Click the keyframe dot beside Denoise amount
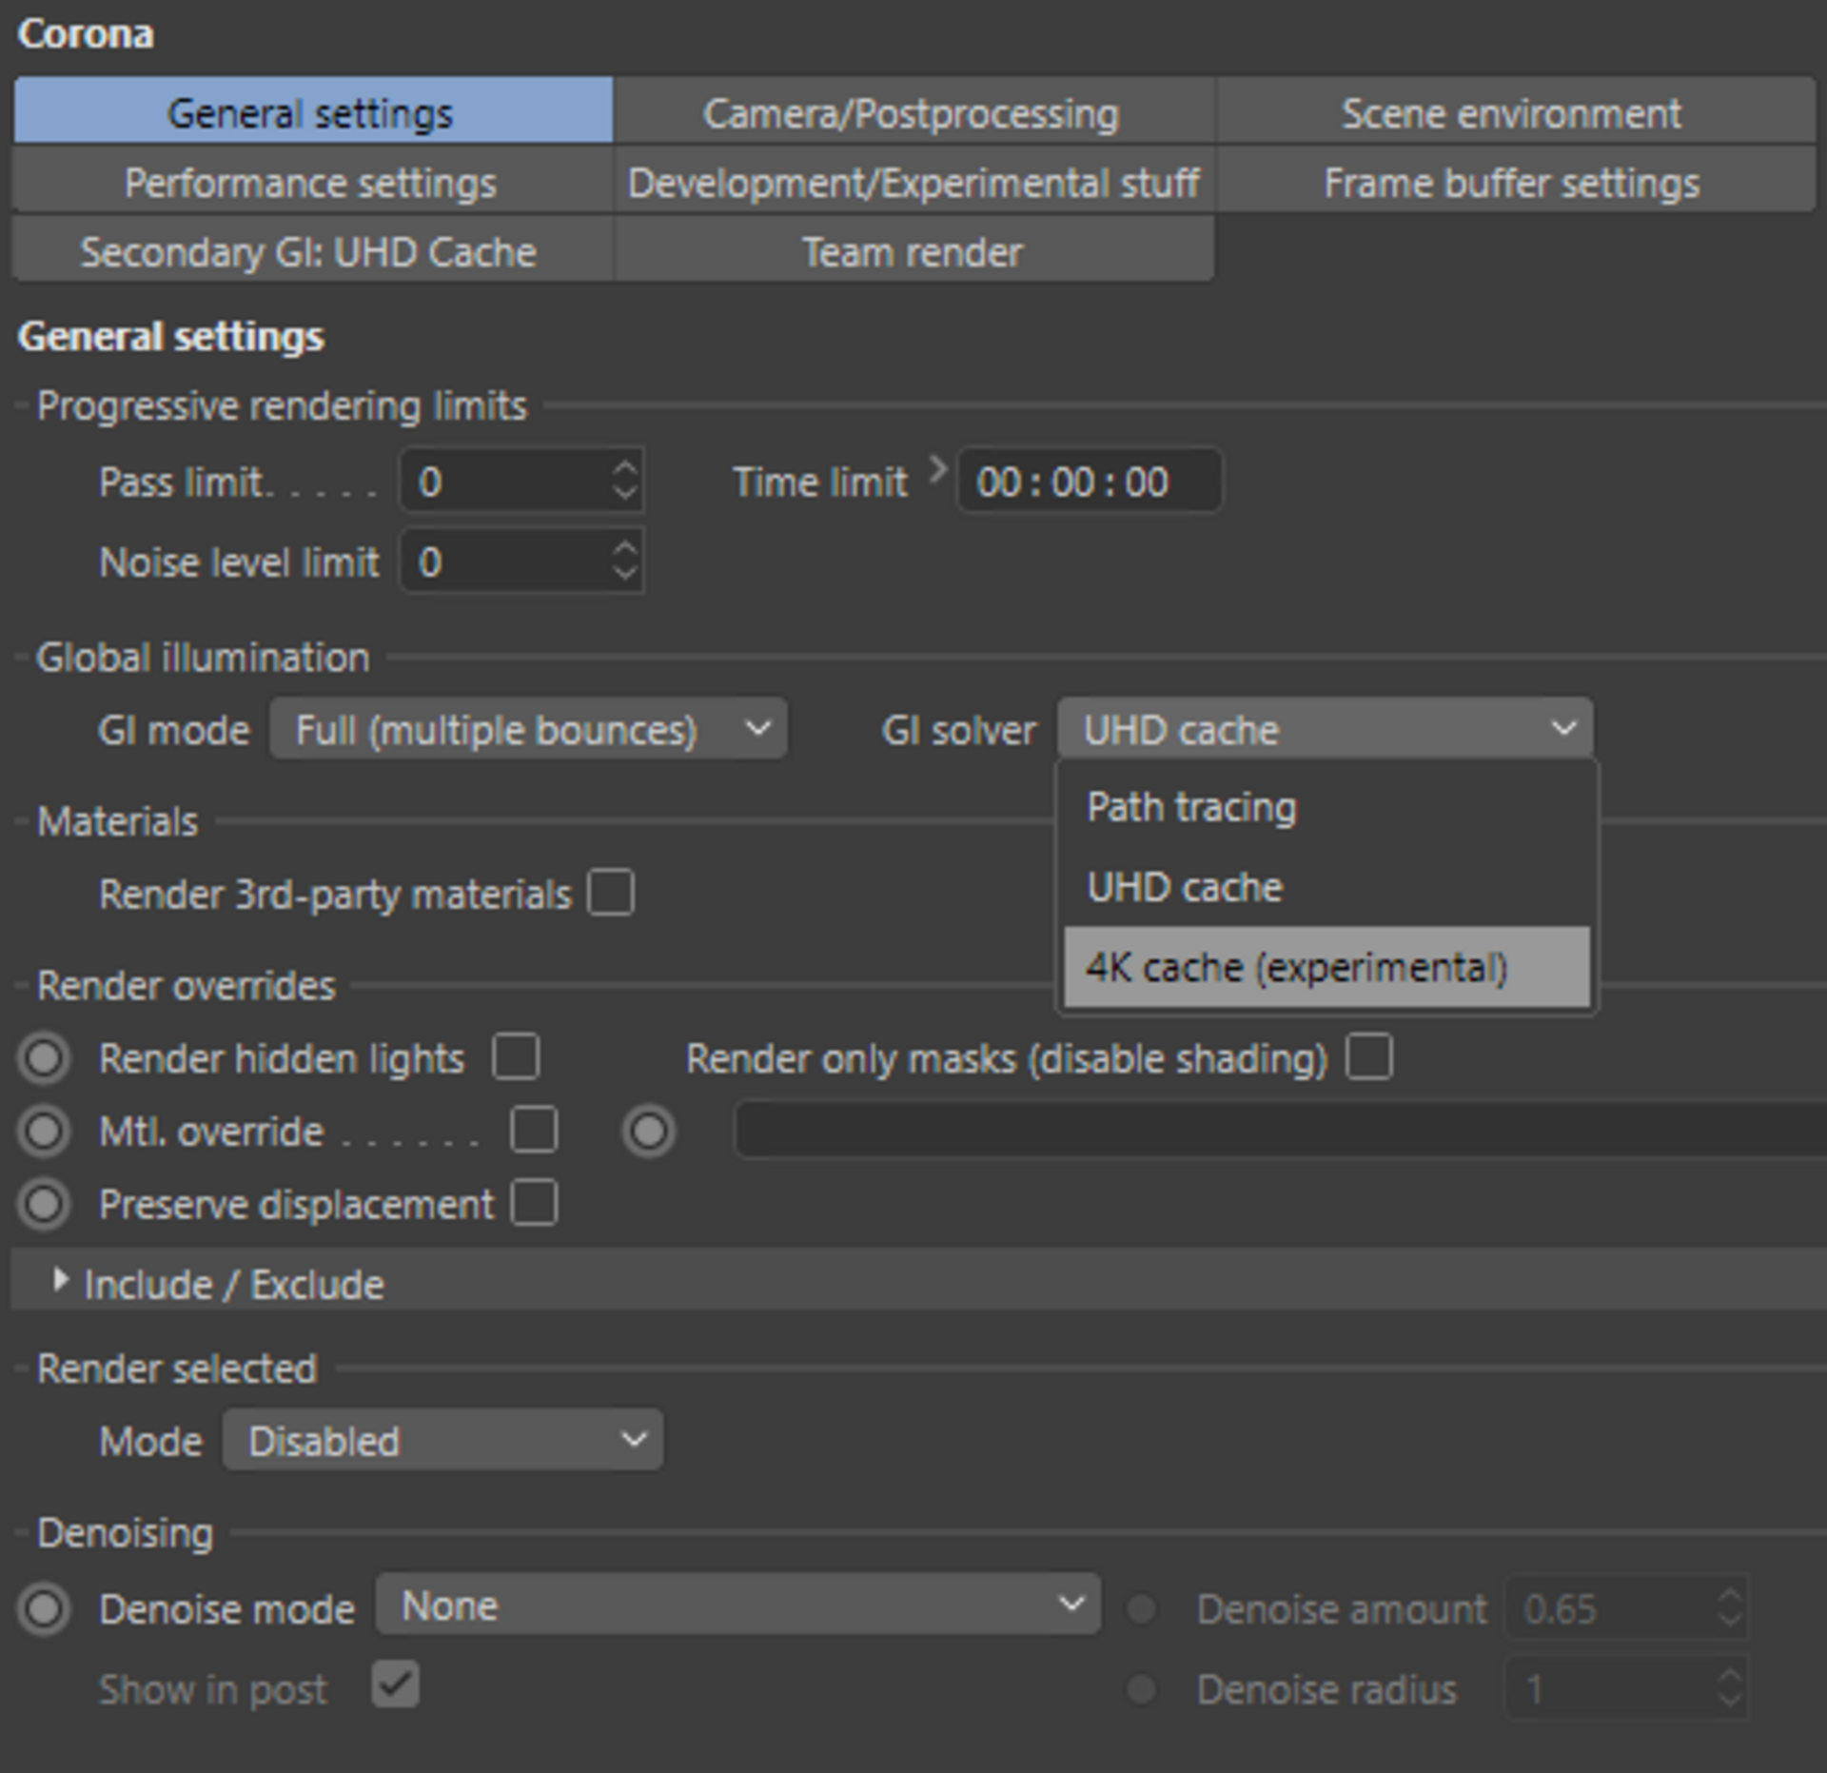 [1141, 1609]
